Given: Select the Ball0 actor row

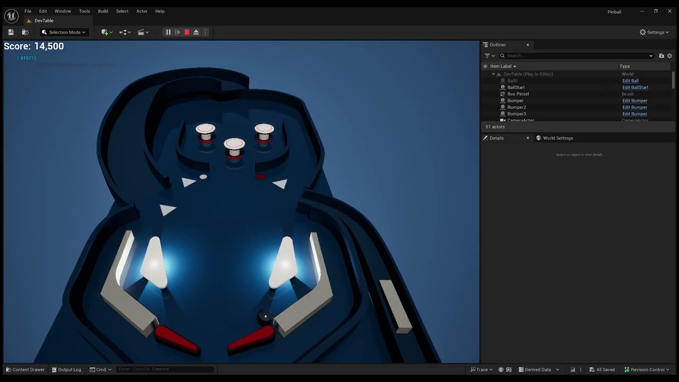Looking at the screenshot, I should [577, 81].
